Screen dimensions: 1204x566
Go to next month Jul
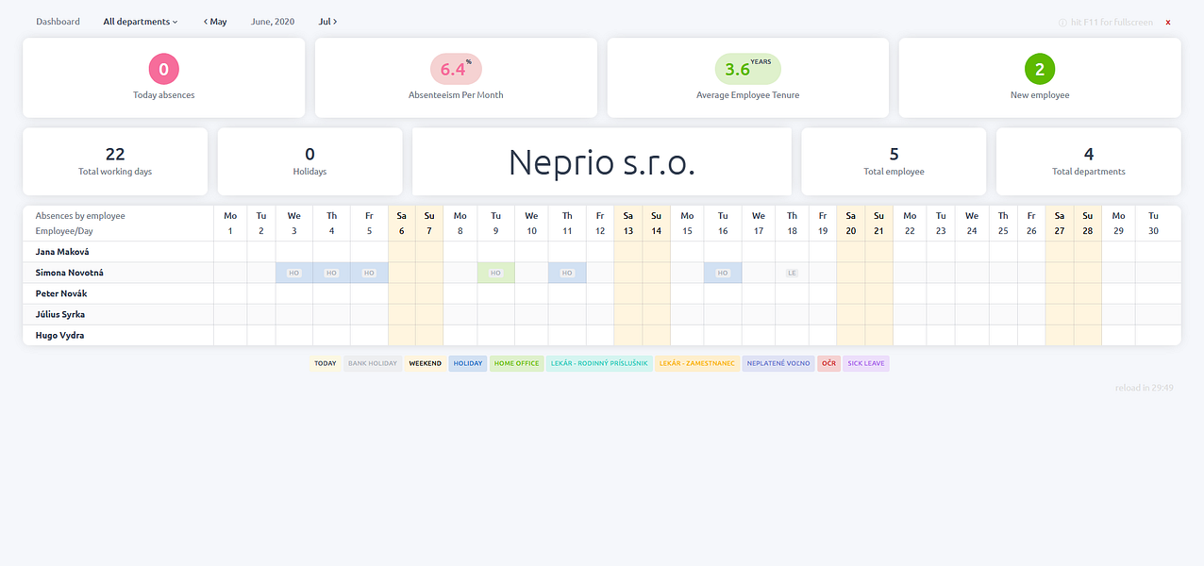click(x=327, y=22)
